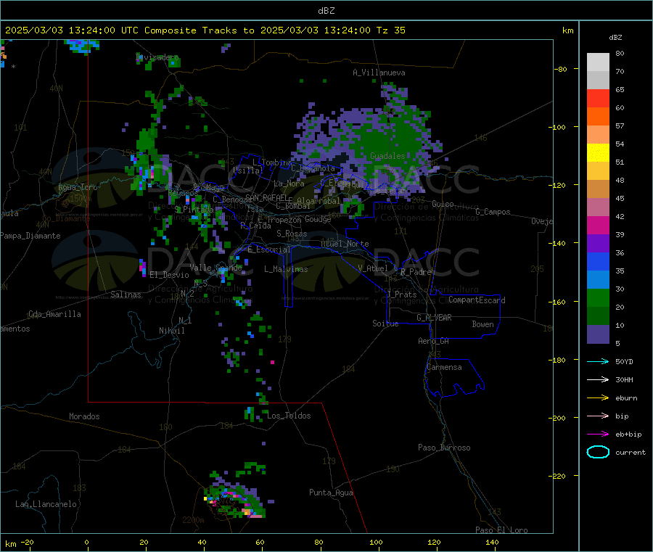The height and width of the screenshot is (552, 653).
Task: Click the dBZ title at top
Action: (x=326, y=11)
